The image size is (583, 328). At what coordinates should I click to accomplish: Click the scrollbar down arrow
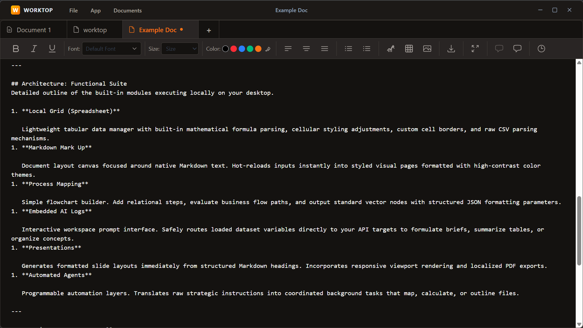(x=579, y=324)
